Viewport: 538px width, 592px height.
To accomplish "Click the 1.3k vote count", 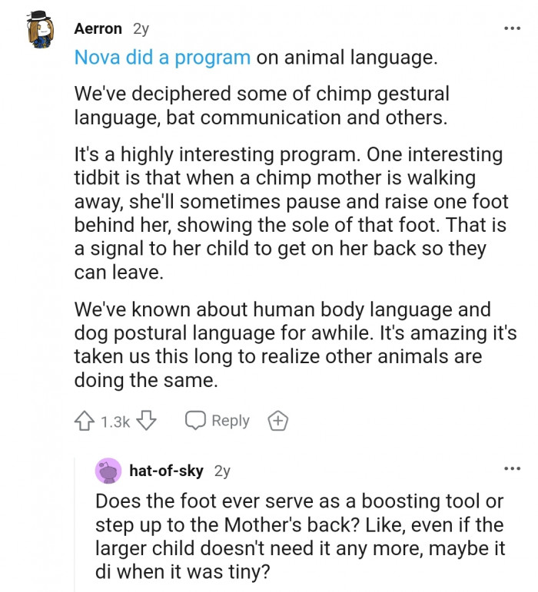I will point(115,422).
